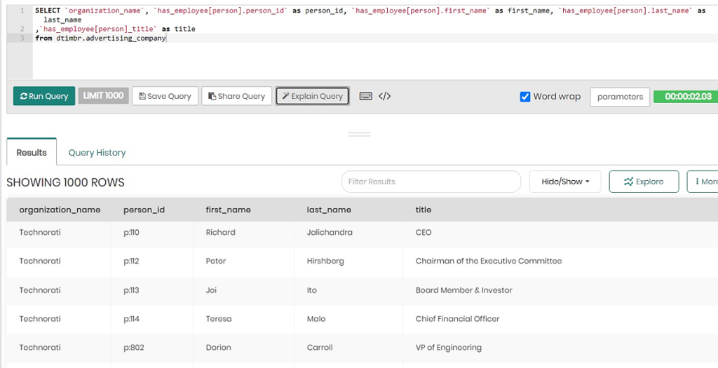Click the p:114 cell

(151, 319)
